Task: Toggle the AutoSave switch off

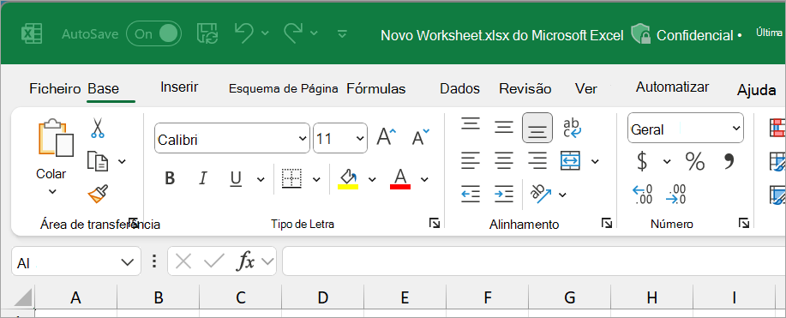Action: pos(154,34)
